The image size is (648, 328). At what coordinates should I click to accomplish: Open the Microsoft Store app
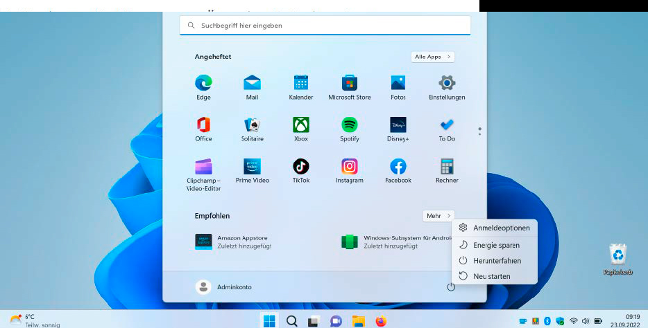pyautogui.click(x=350, y=84)
